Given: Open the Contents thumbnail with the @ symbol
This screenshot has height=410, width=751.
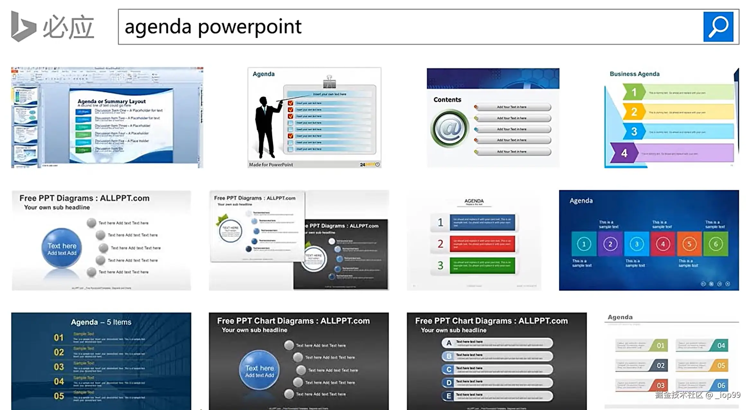Looking at the screenshot, I should [493, 118].
